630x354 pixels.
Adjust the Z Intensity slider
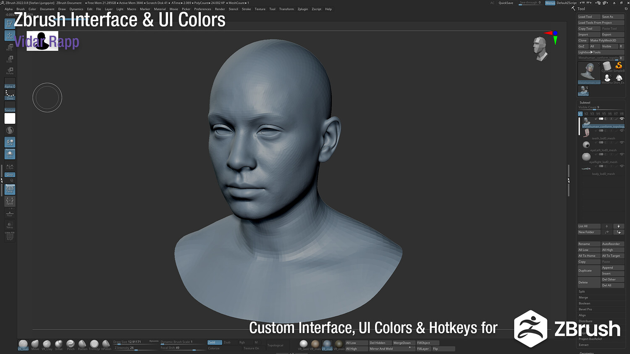pos(136,348)
